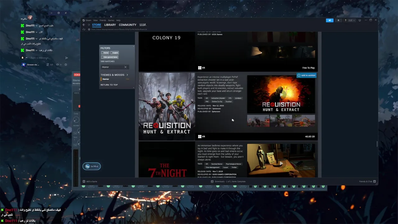
Task: Click the Type a message chat field
Action: 46,58
